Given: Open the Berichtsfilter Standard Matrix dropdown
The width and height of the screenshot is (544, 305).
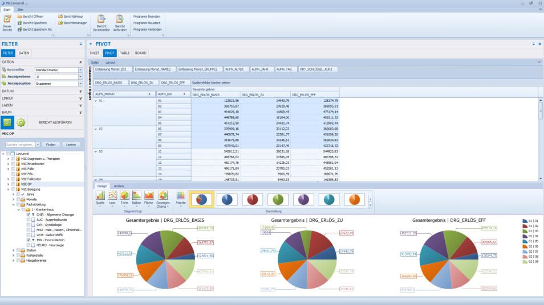Looking at the screenshot, I should pos(80,70).
